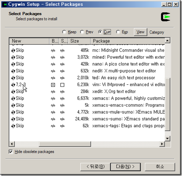The height and width of the screenshot is (176, 182).
Task: Click the horizontal scrollbar left arrow
Action: (x=12, y=144)
